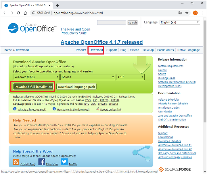This screenshot has height=174, width=207.
Task: Open the Focus Areas menu item
Action: [x=166, y=50]
